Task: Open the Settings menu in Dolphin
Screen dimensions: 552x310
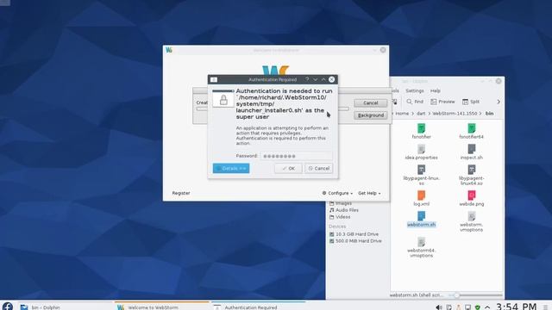Action: (x=414, y=90)
